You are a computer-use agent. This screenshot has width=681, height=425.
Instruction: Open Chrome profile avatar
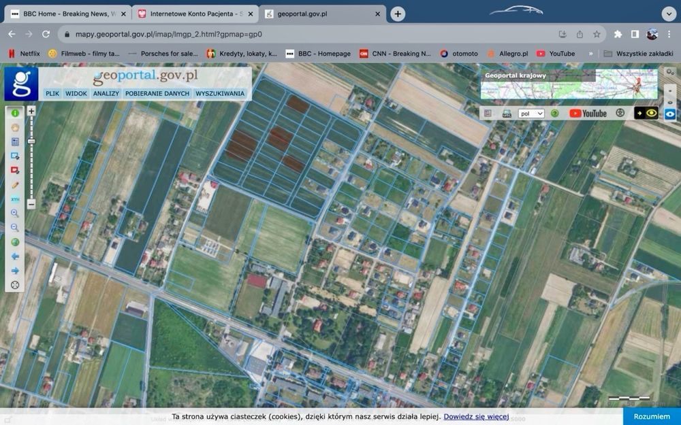click(652, 34)
